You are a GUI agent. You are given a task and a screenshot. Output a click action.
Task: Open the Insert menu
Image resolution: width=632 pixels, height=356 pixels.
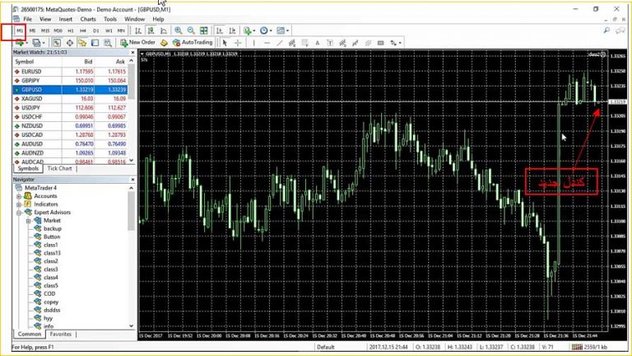pyautogui.click(x=65, y=19)
